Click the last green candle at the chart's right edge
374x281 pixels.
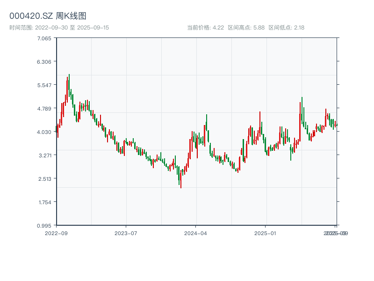click(x=337, y=125)
